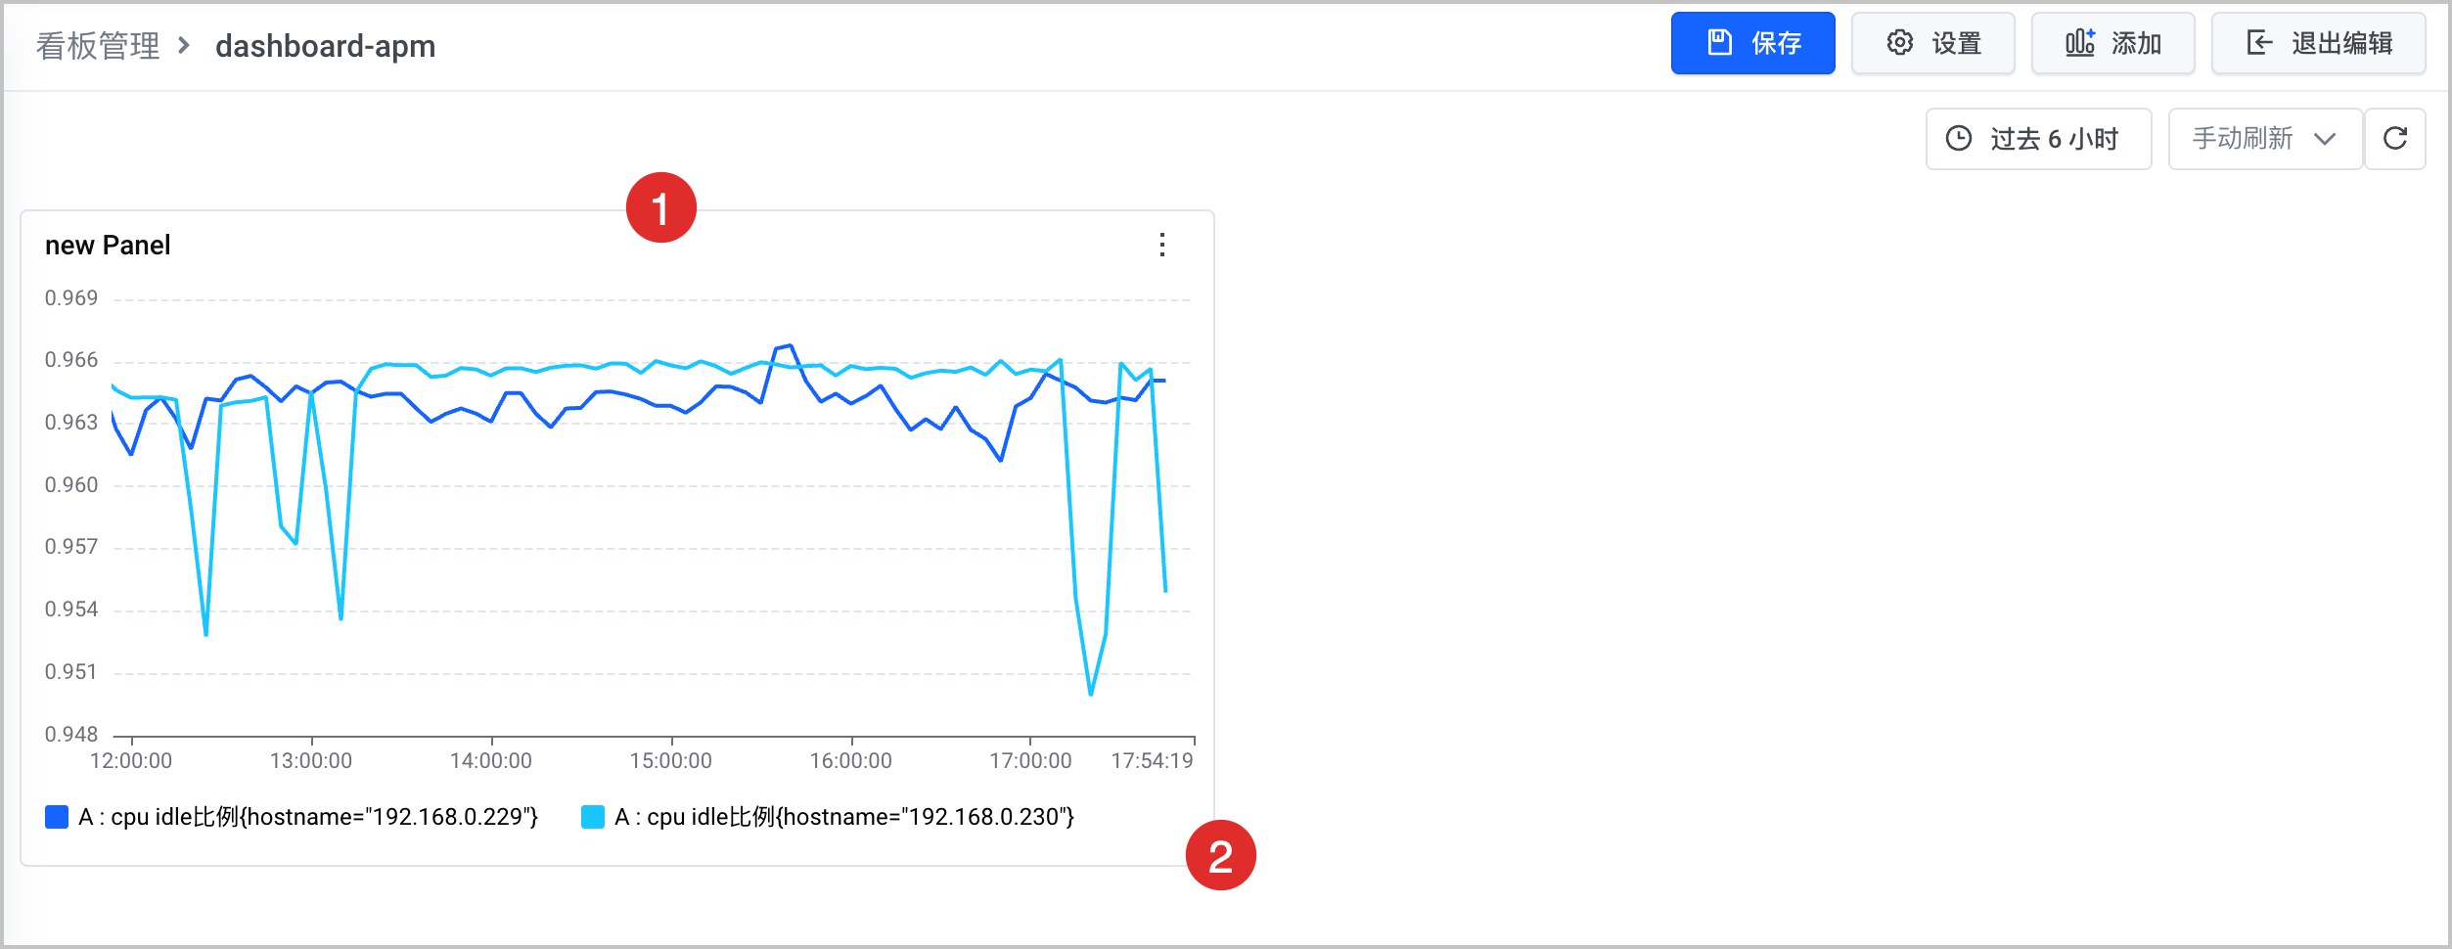This screenshot has height=949, width=2452.
Task: Expand the 手动刷新 refresh mode dropdown
Action: point(2265,139)
